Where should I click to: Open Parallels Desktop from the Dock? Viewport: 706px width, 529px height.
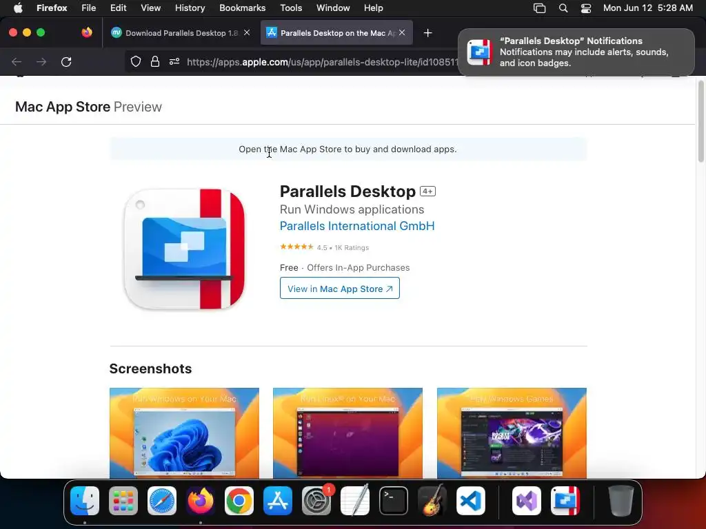point(565,501)
